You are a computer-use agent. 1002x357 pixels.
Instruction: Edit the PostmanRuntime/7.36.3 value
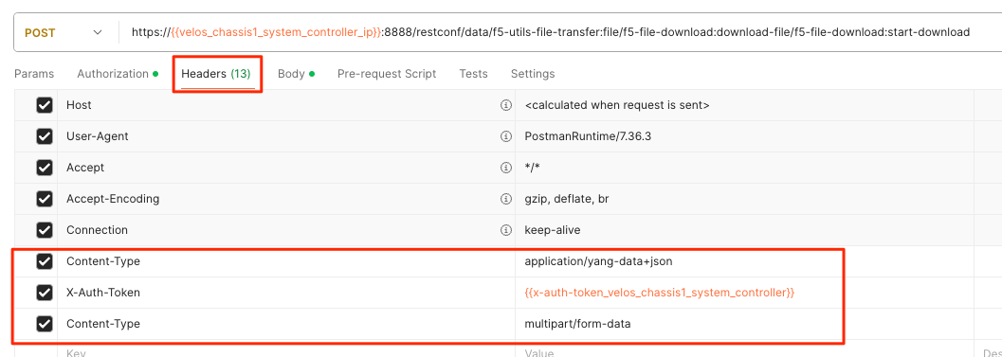(744, 136)
